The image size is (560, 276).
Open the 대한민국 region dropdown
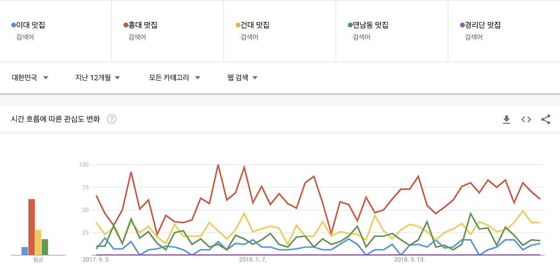coord(29,77)
